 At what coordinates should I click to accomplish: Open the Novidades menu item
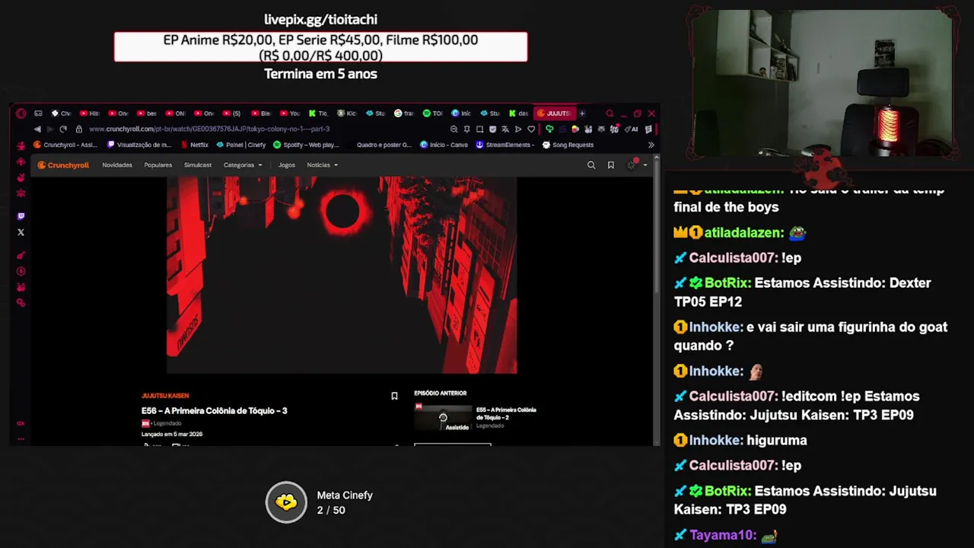(117, 165)
